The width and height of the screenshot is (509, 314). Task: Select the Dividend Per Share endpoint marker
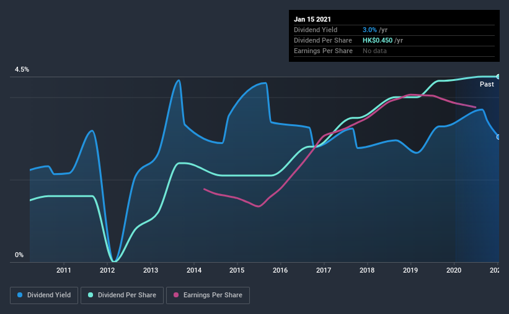498,77
